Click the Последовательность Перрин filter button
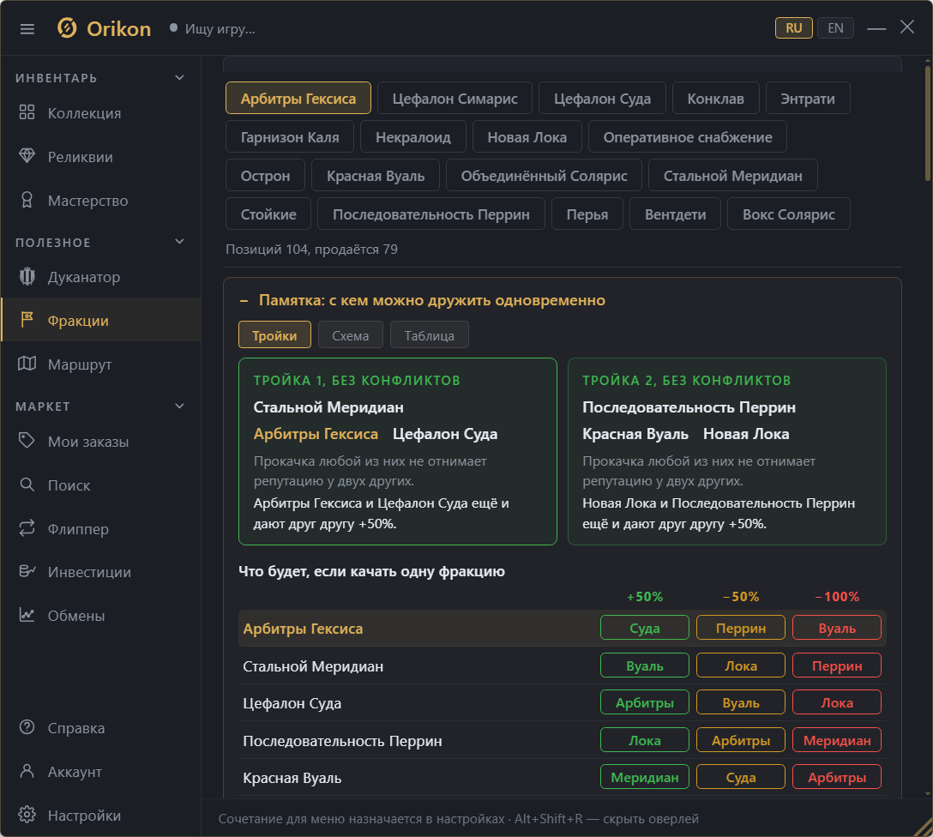This screenshot has height=837, width=933. [x=430, y=214]
